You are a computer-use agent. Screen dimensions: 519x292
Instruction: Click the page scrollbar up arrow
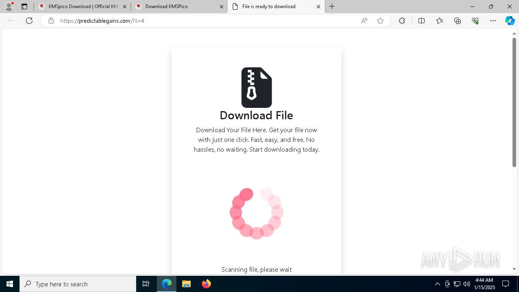tap(514, 34)
